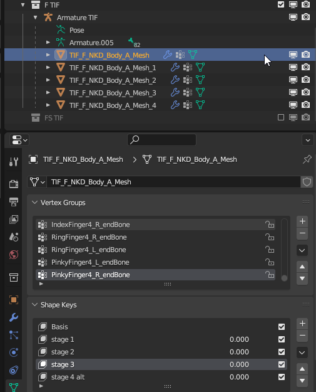Adjust stage 3 shape key value
This screenshot has height=392, width=316.
239,364
